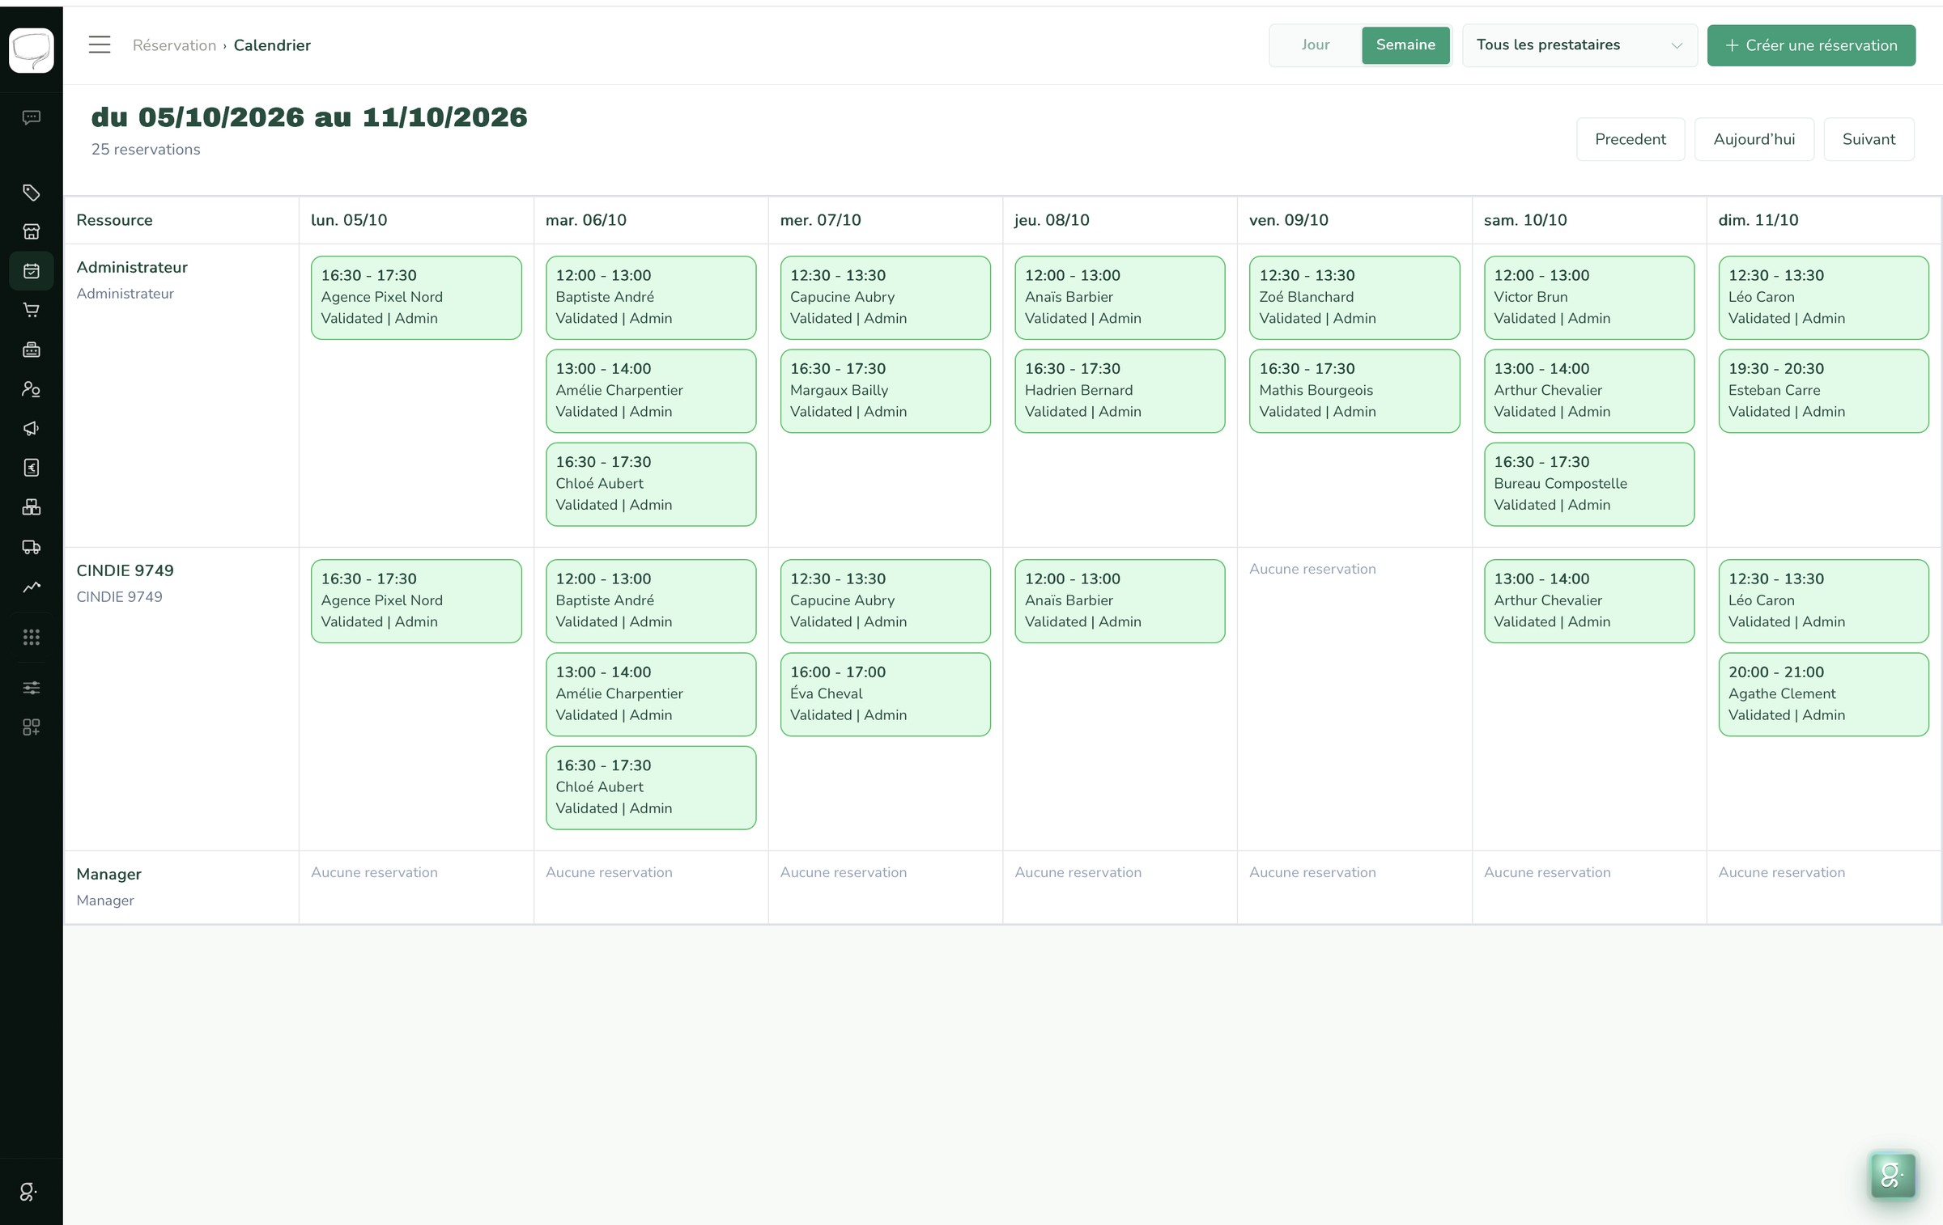
Task: Toggle the hamburger menu icon
Action: 100,45
